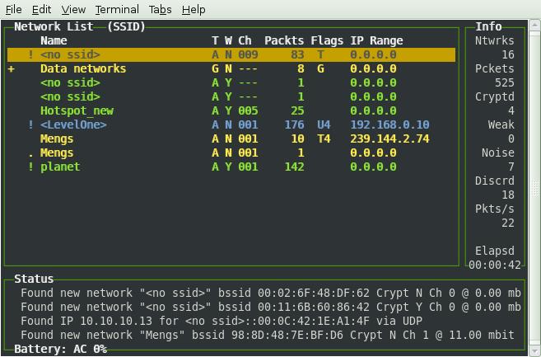Viewport: 541px width, 357px height.
Task: Click the activity marker beside LevelOne
Action: click(31, 125)
